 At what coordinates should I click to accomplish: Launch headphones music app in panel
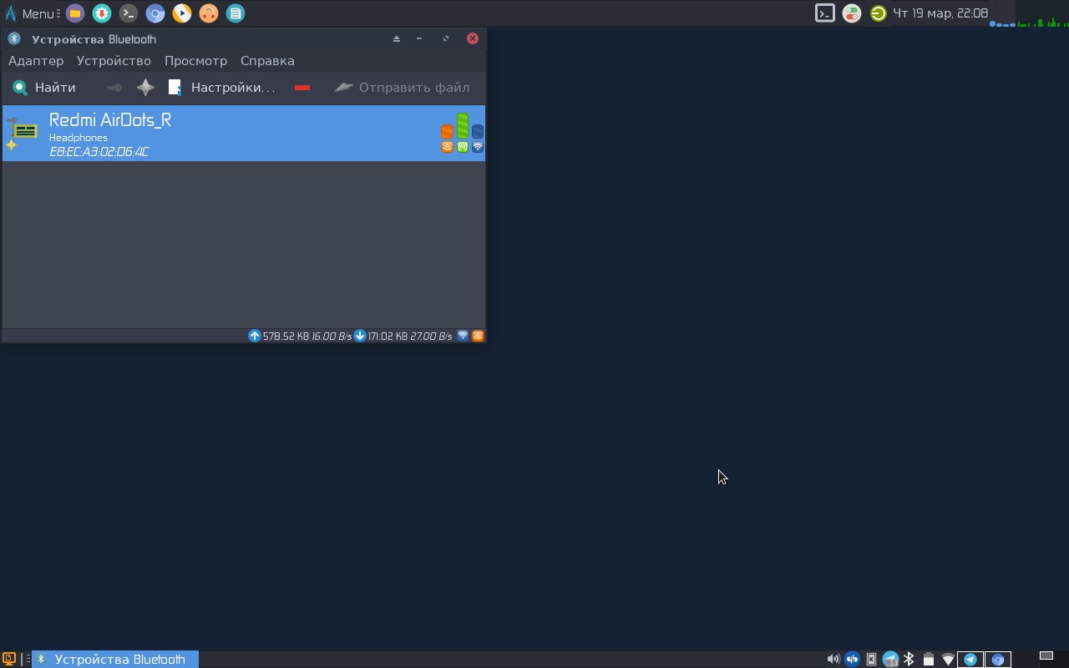tap(209, 13)
